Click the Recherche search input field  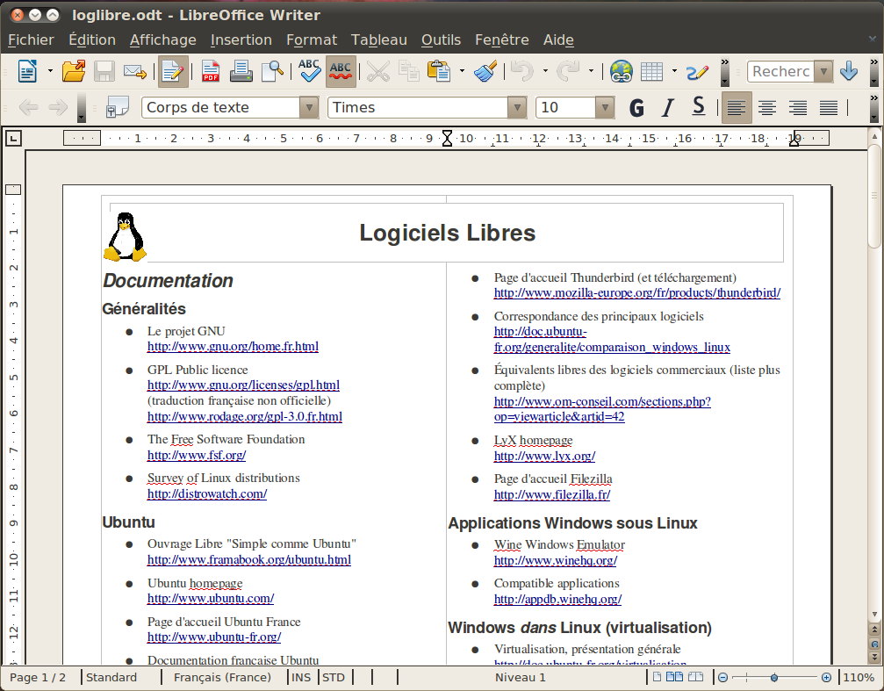pos(780,71)
